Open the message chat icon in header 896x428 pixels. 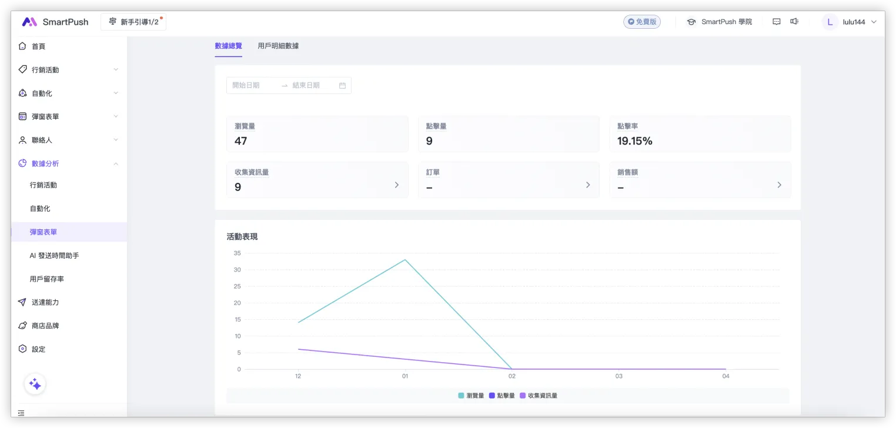pyautogui.click(x=776, y=22)
